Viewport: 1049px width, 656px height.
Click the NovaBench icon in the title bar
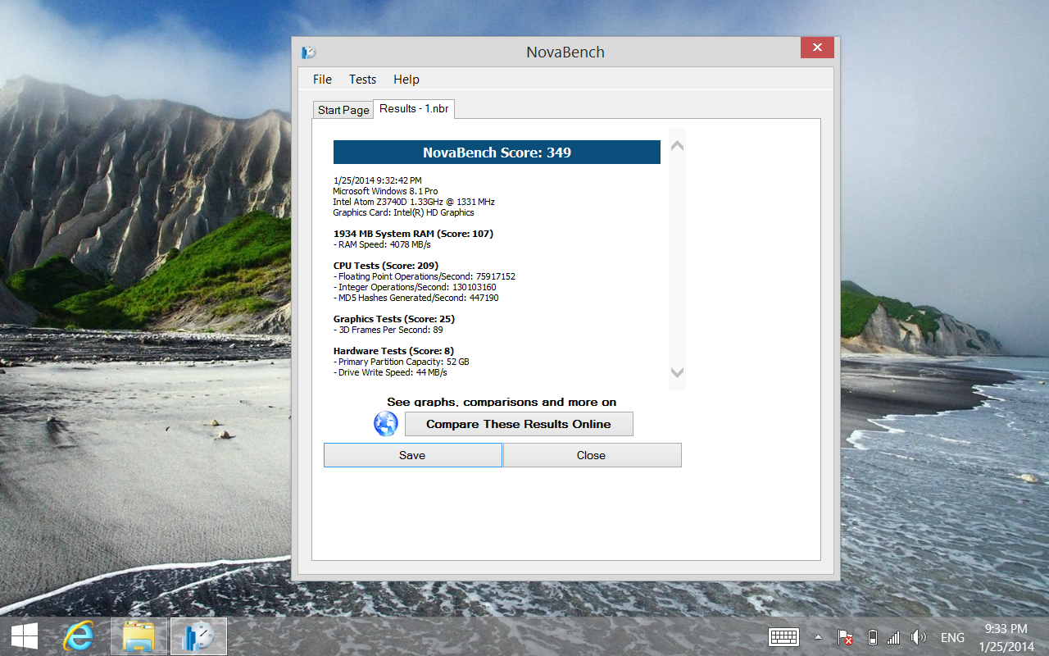309,51
